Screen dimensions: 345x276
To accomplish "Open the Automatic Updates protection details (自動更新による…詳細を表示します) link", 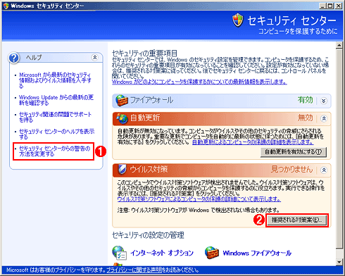I will (253, 142).
